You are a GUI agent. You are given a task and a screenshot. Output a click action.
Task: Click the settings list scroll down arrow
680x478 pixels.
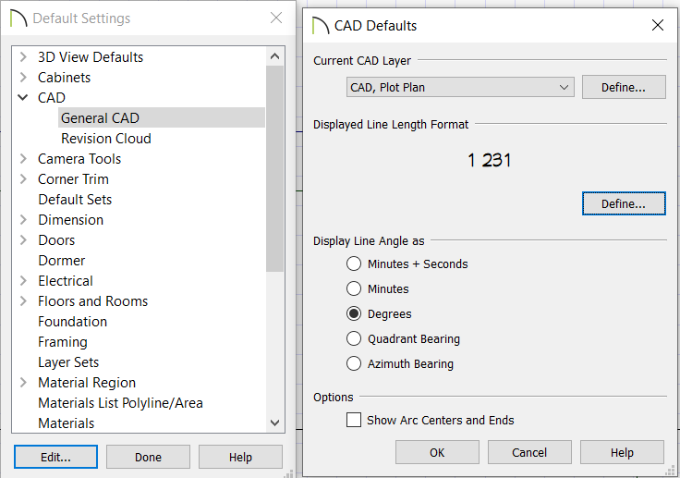(275, 423)
